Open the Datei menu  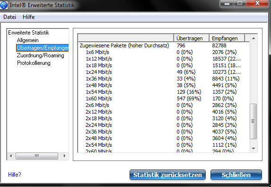click(9, 17)
